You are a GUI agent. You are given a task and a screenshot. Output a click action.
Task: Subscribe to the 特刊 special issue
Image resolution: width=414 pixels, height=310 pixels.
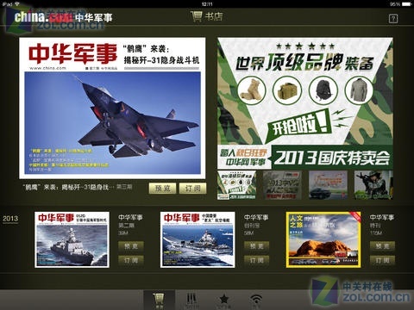pos(382,260)
